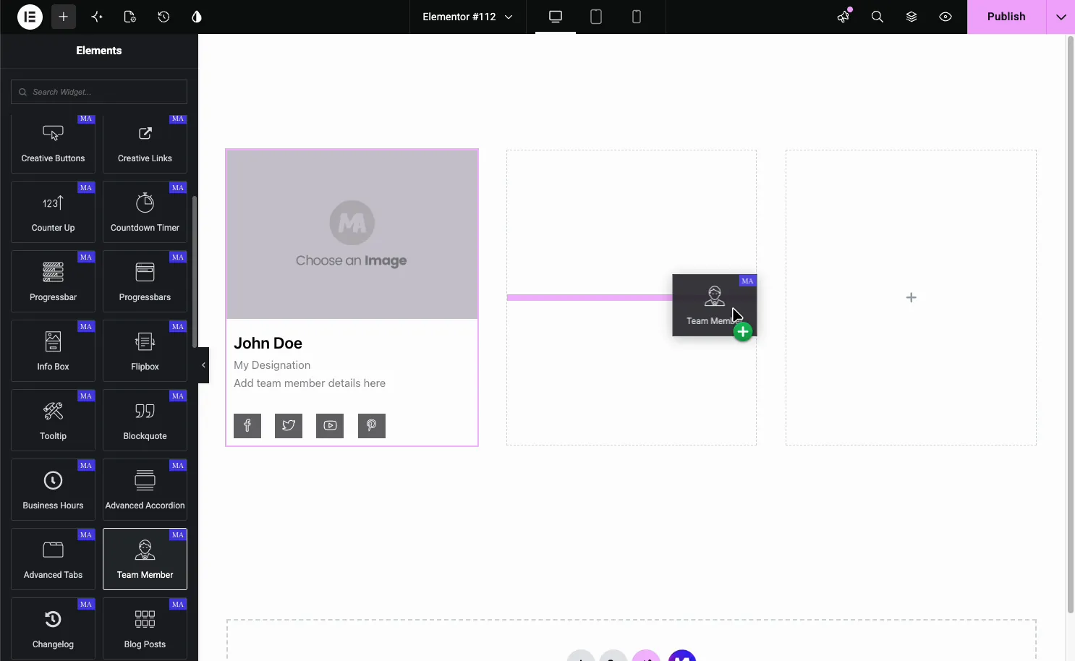Click the plus in the third empty column
1075x661 pixels.
point(912,297)
